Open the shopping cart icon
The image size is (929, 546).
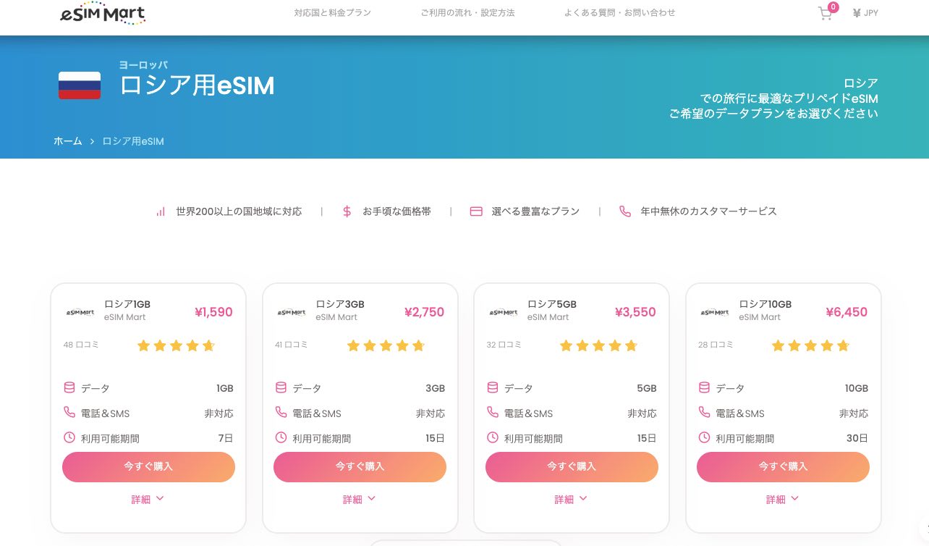825,13
